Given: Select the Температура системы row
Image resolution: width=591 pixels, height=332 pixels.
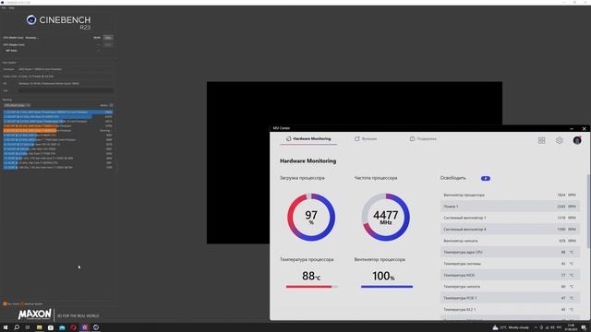Looking at the screenshot, I should pyautogui.click(x=510, y=264).
